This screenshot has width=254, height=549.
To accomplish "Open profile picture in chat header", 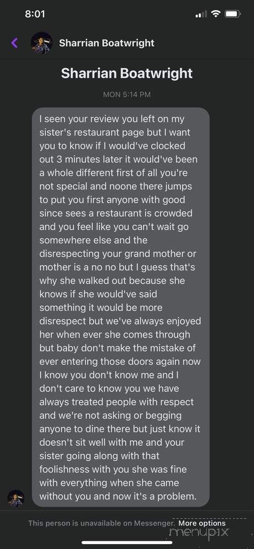I will [x=42, y=43].
